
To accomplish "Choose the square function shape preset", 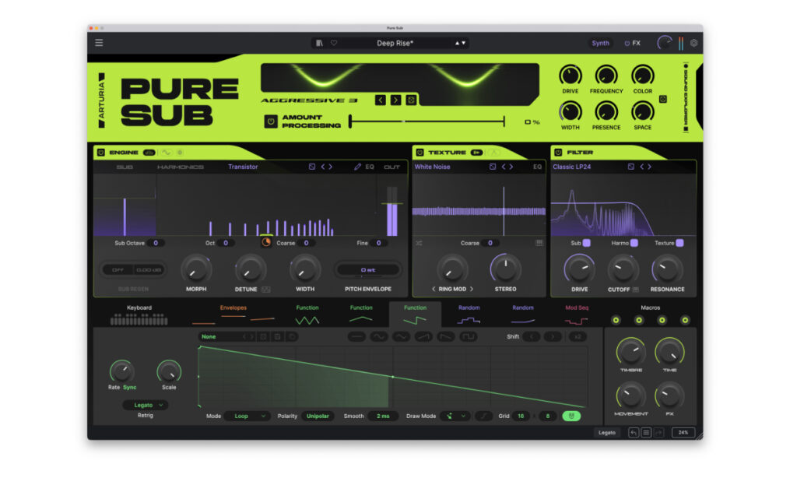I will [x=468, y=336].
